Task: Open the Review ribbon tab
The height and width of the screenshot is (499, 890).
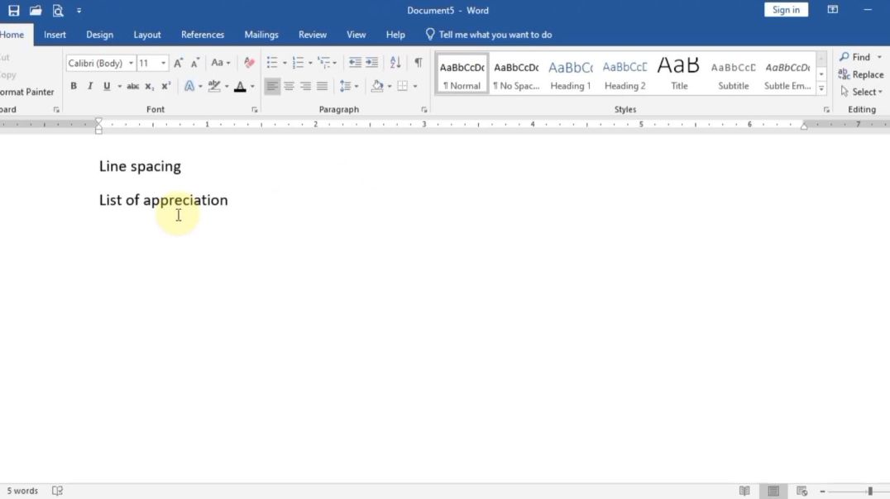Action: (313, 35)
